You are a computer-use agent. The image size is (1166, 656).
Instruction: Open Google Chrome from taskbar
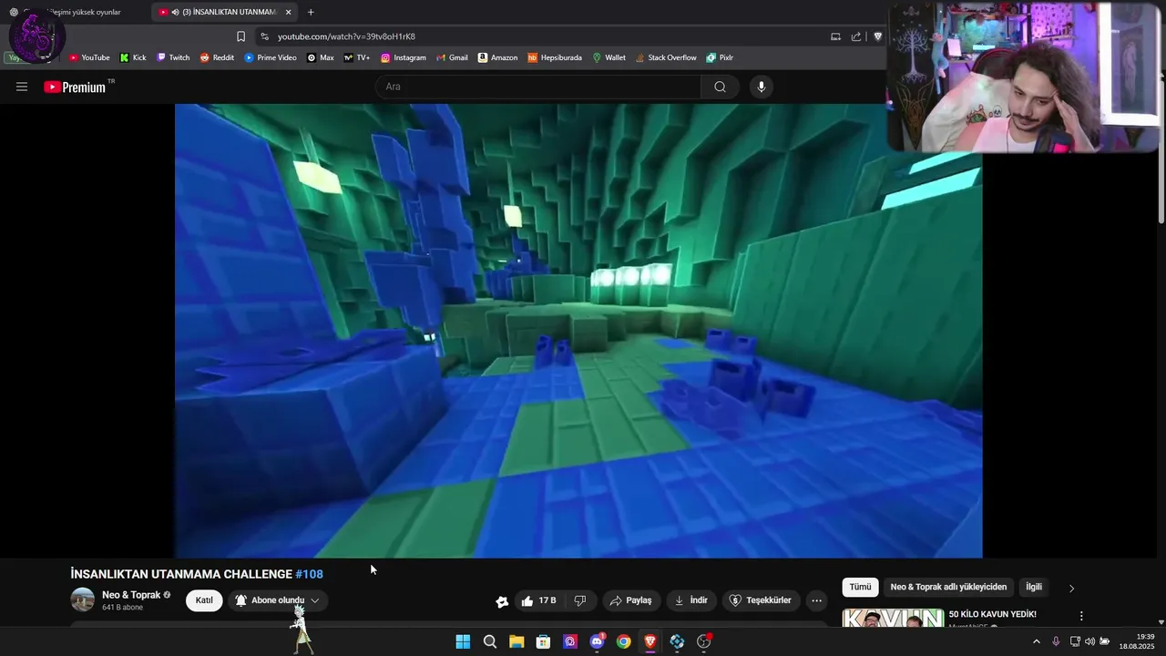623,641
